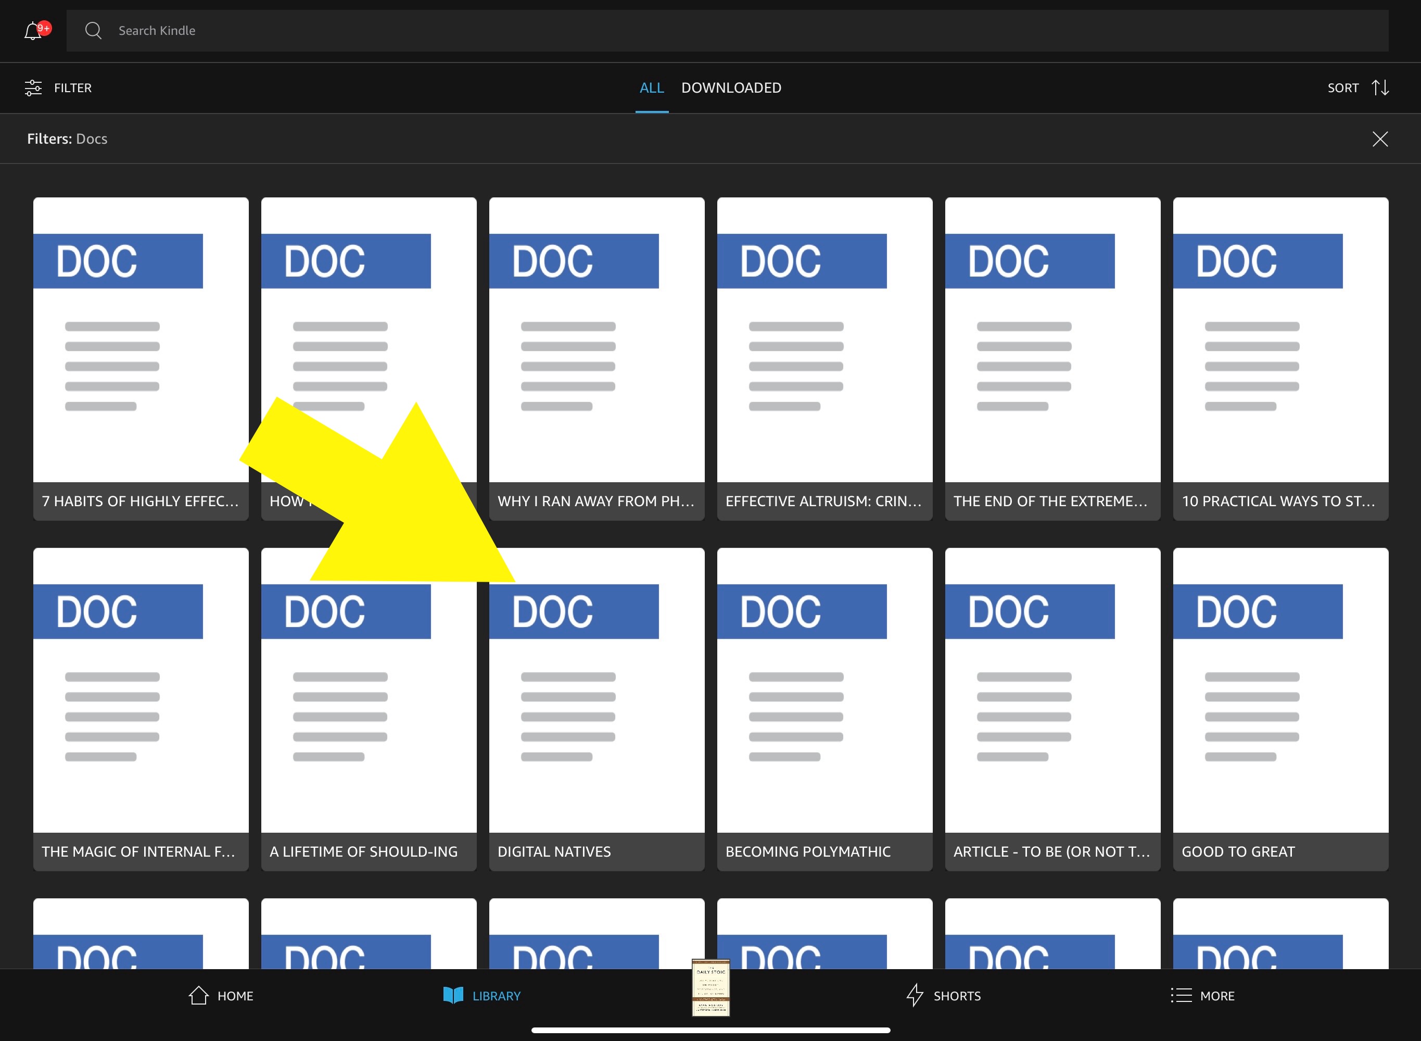Click the sort arrows icon
Viewport: 1421px width, 1041px height.
pos(1380,87)
